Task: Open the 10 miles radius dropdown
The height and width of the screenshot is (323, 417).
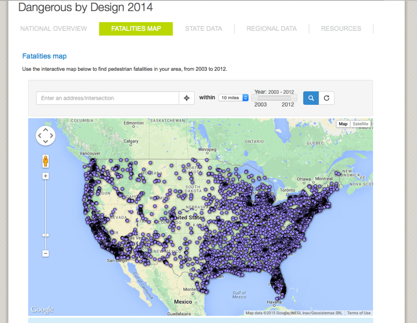Action: [x=233, y=98]
